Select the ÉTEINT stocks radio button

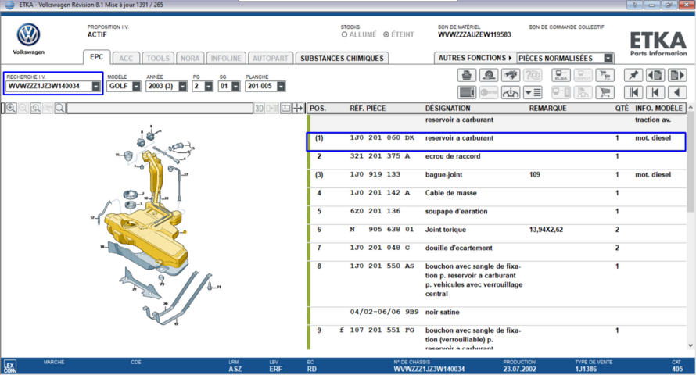[x=386, y=34]
